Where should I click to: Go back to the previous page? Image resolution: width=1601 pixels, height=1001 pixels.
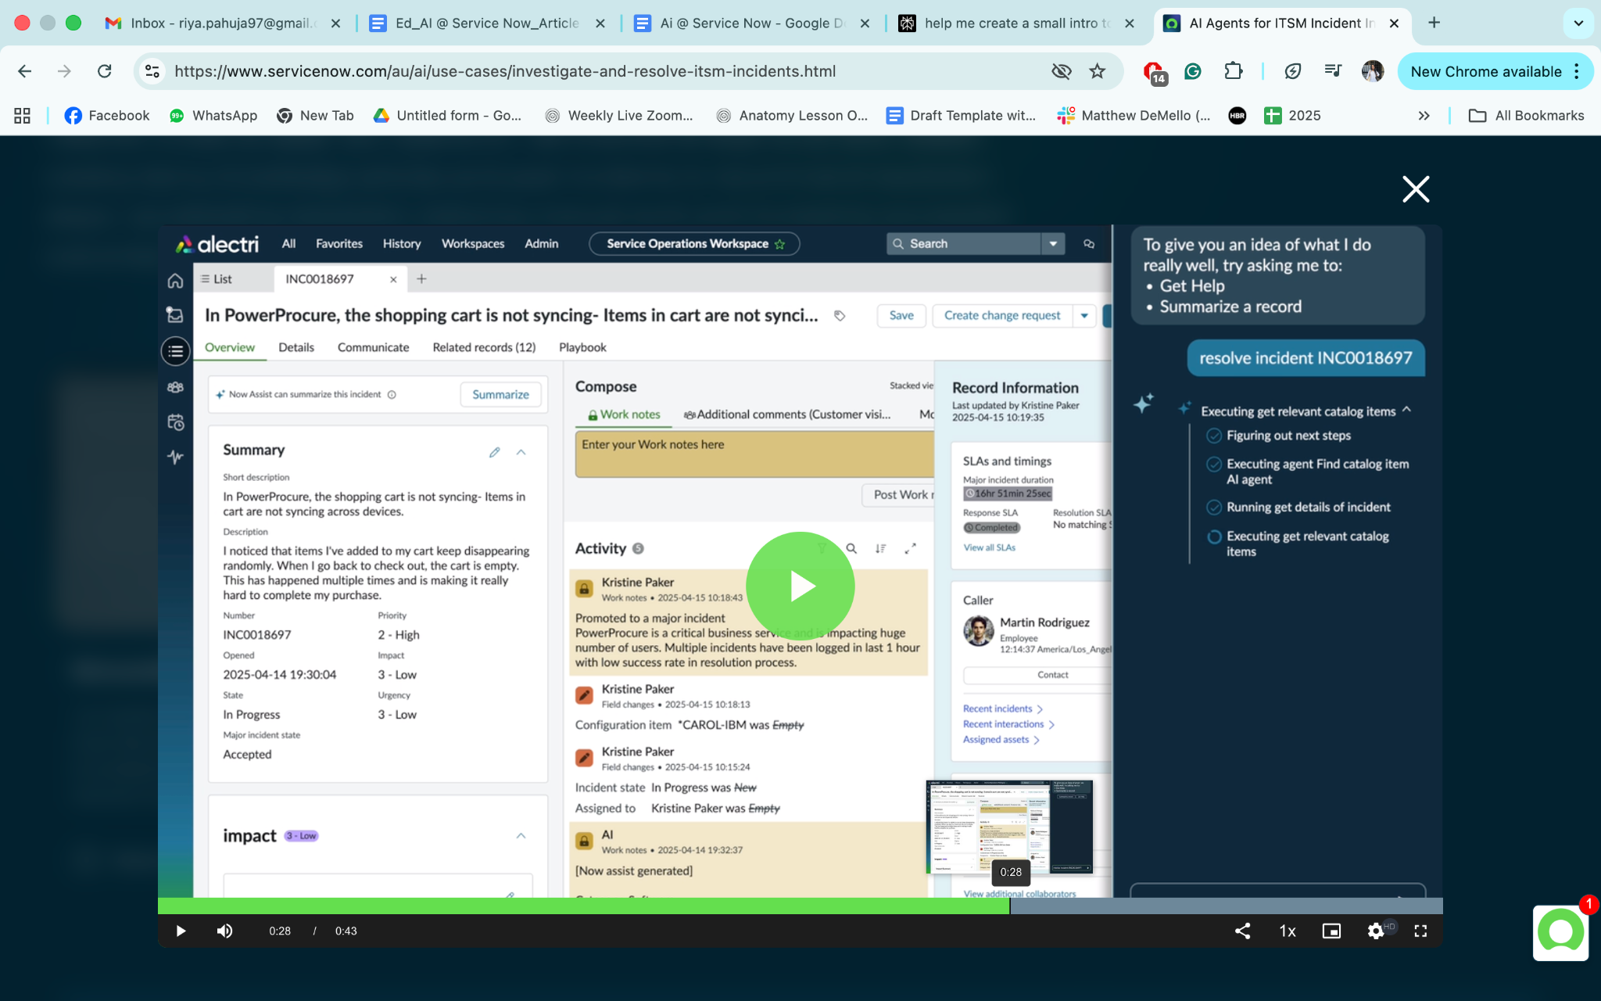(25, 71)
